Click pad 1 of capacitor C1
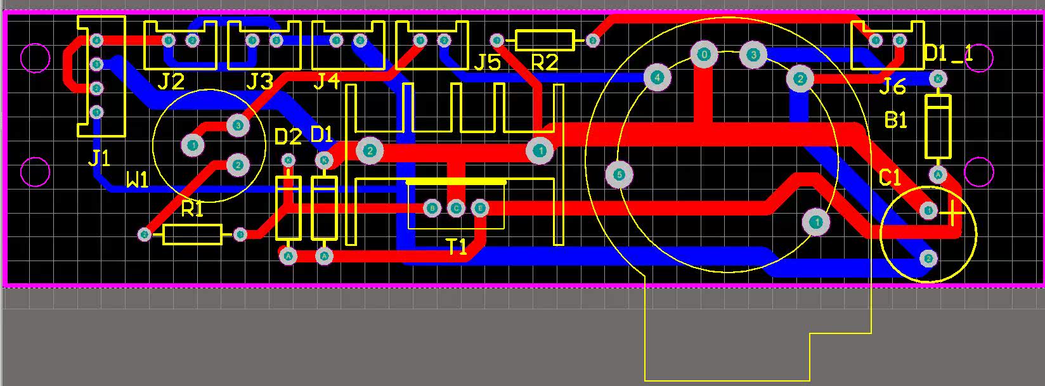The height and width of the screenshot is (386, 1045). pyautogui.click(x=928, y=210)
